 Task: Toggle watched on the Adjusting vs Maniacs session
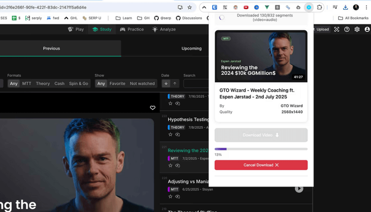178,196
